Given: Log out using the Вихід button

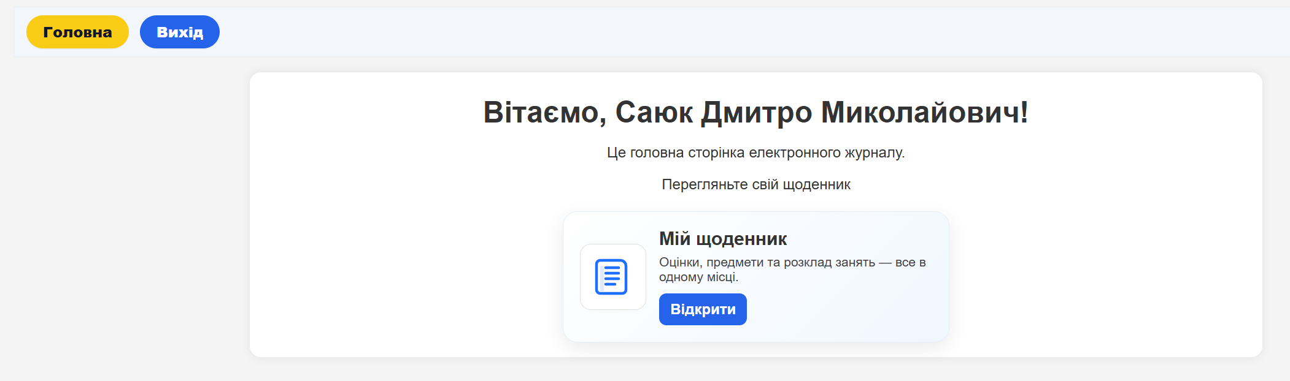Looking at the screenshot, I should pos(179,32).
